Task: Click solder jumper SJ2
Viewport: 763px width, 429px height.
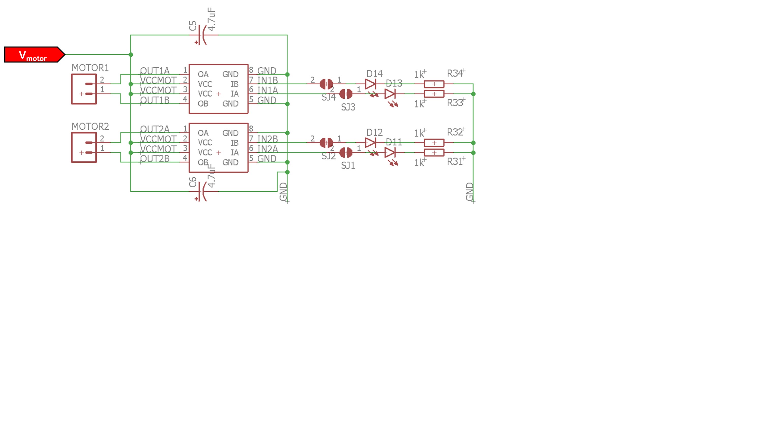Action: tap(326, 143)
